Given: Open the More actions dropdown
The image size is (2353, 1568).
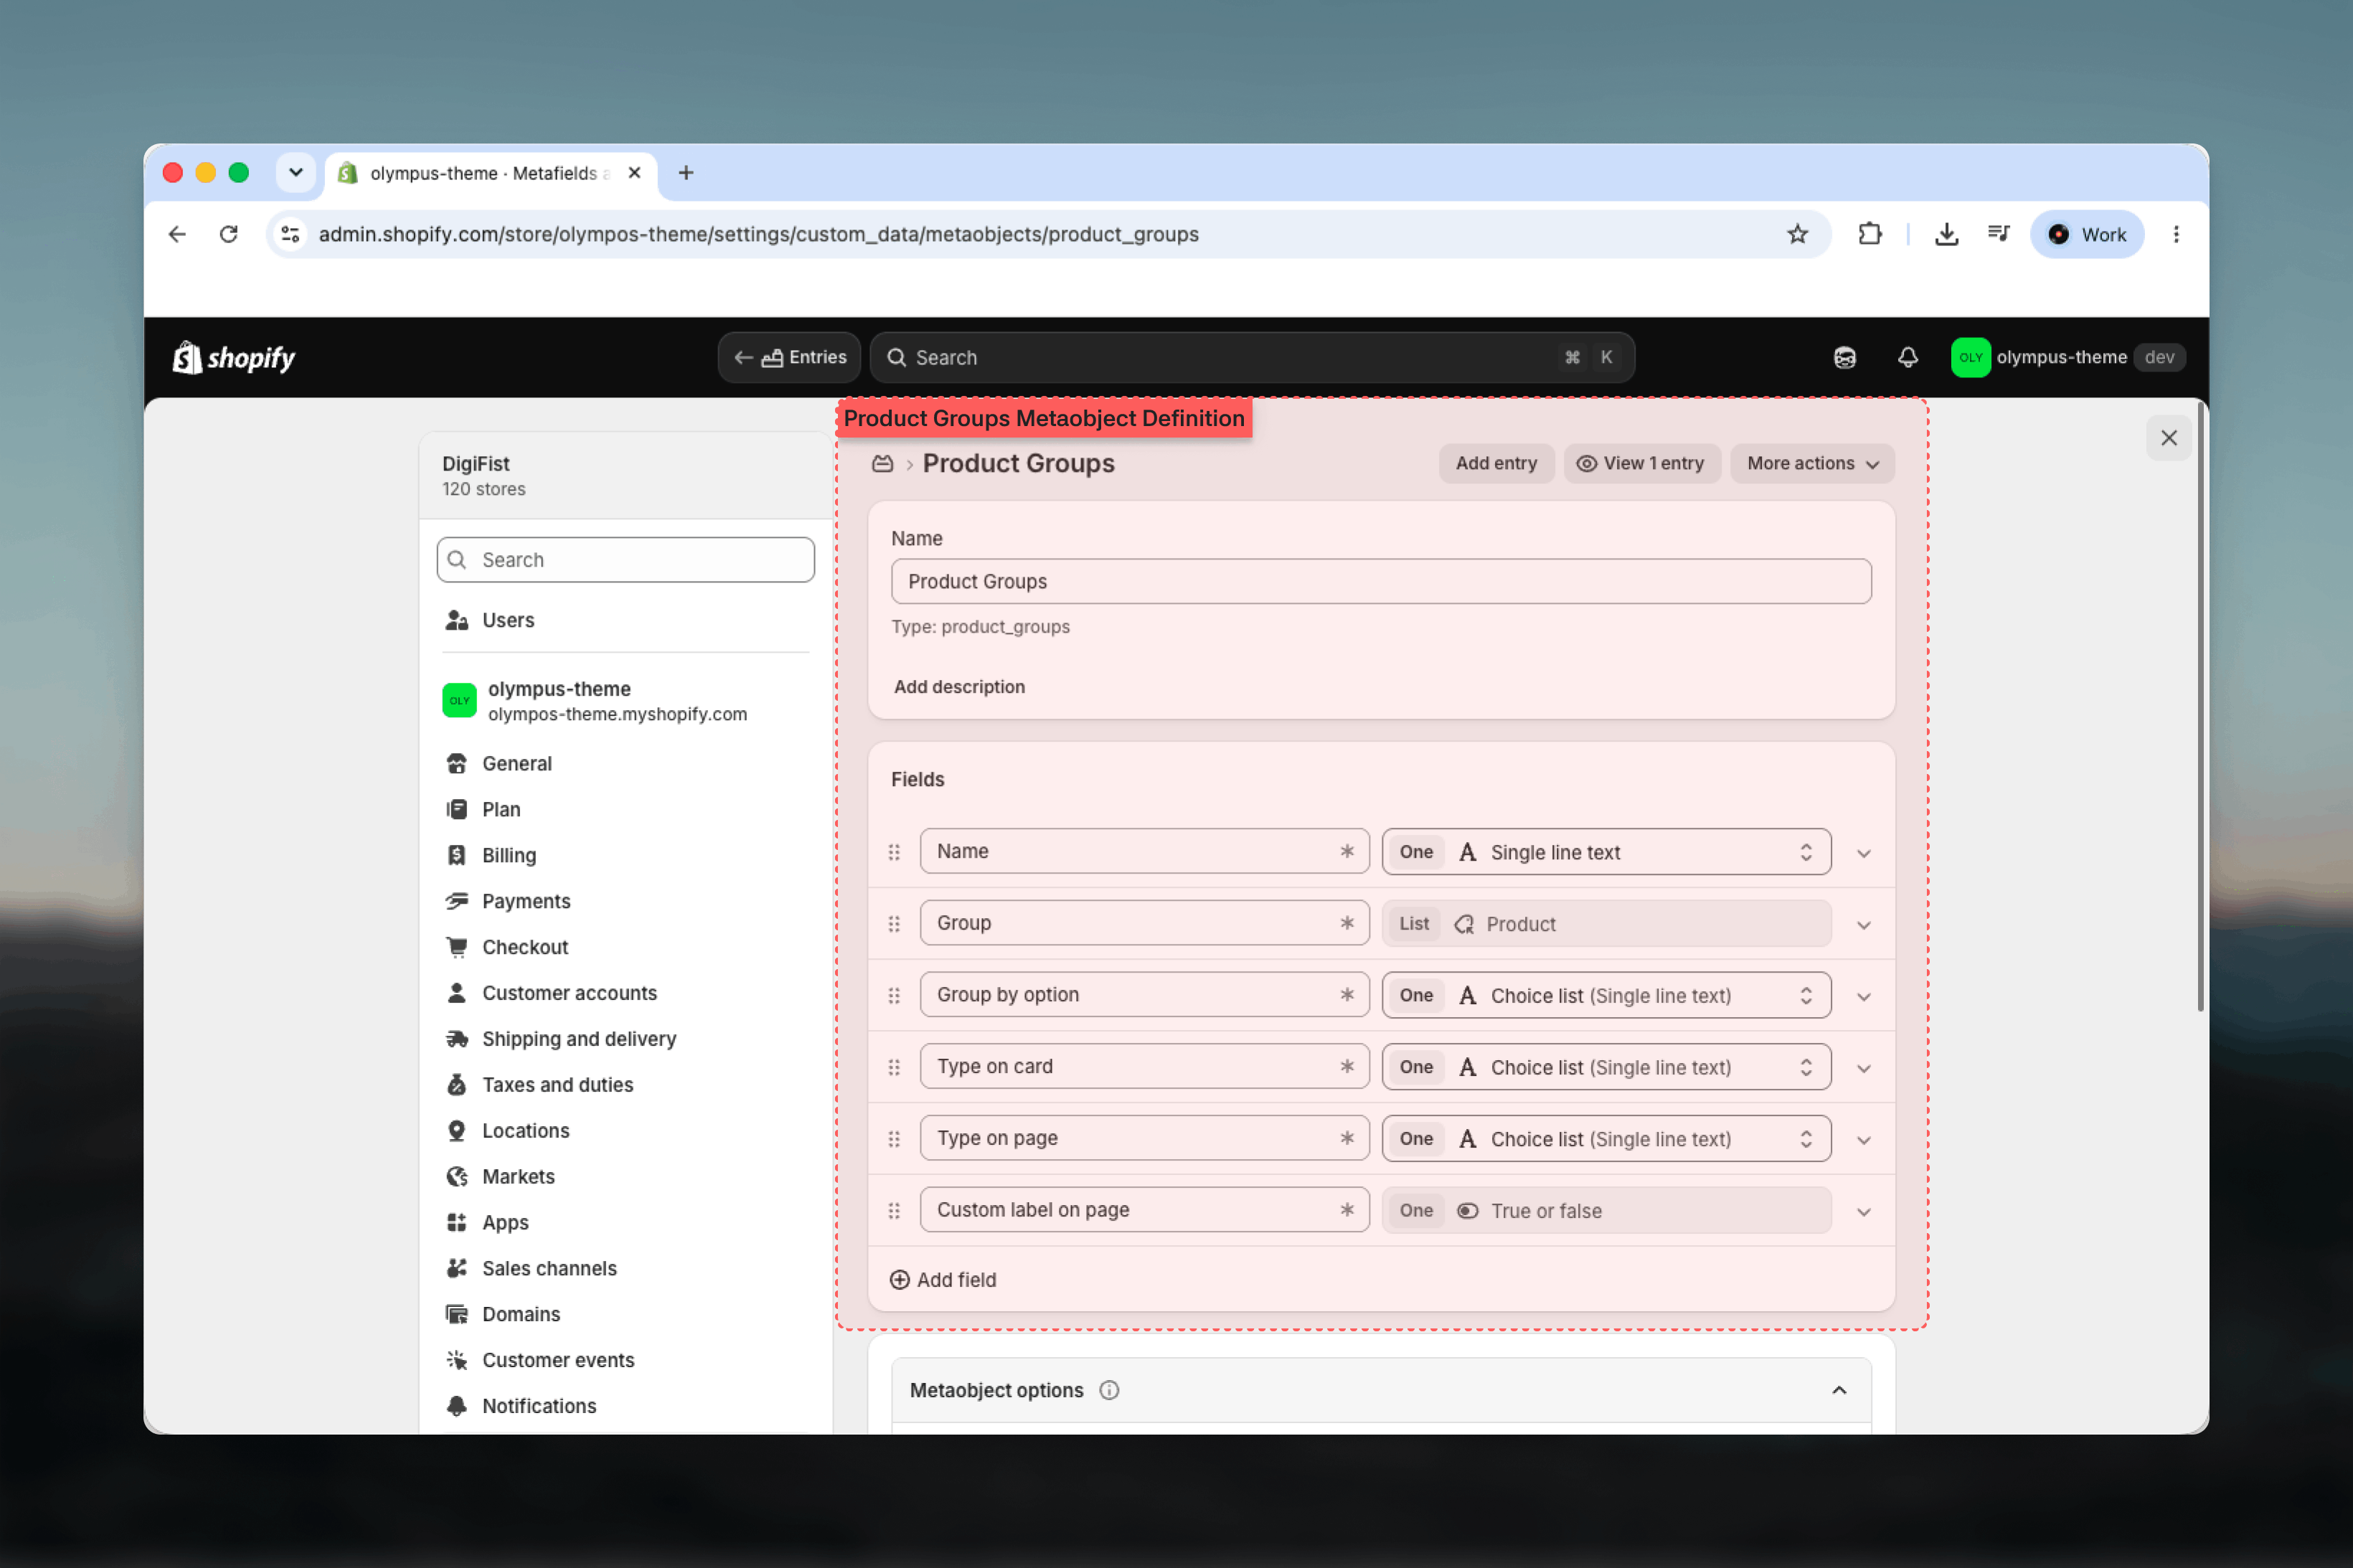Looking at the screenshot, I should click(x=1812, y=464).
